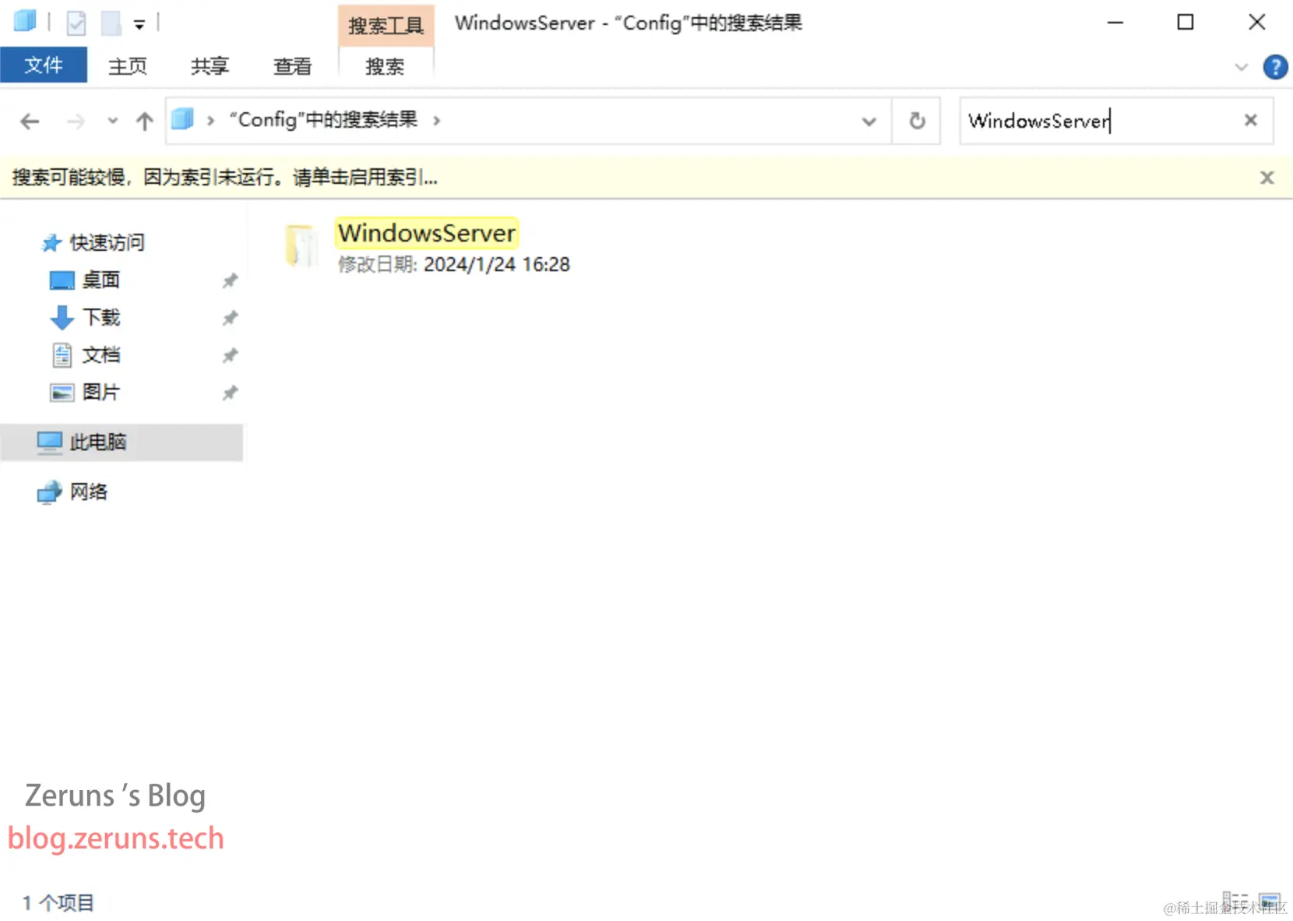Click the pin icon next to 下载
Image resolution: width=1293 pixels, height=921 pixels.
(x=230, y=318)
